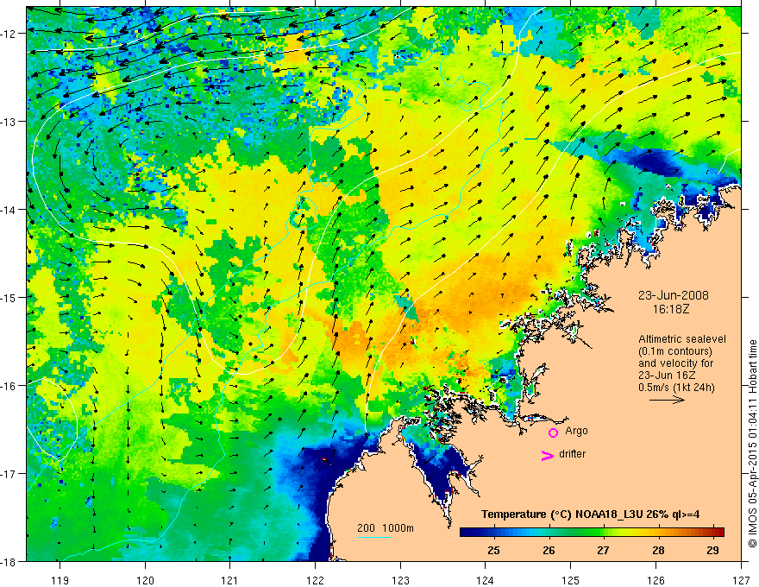759x587 pixels.
Task: Click the '0.5m/s (1kt 24h)' scale text
Action: pos(677,388)
